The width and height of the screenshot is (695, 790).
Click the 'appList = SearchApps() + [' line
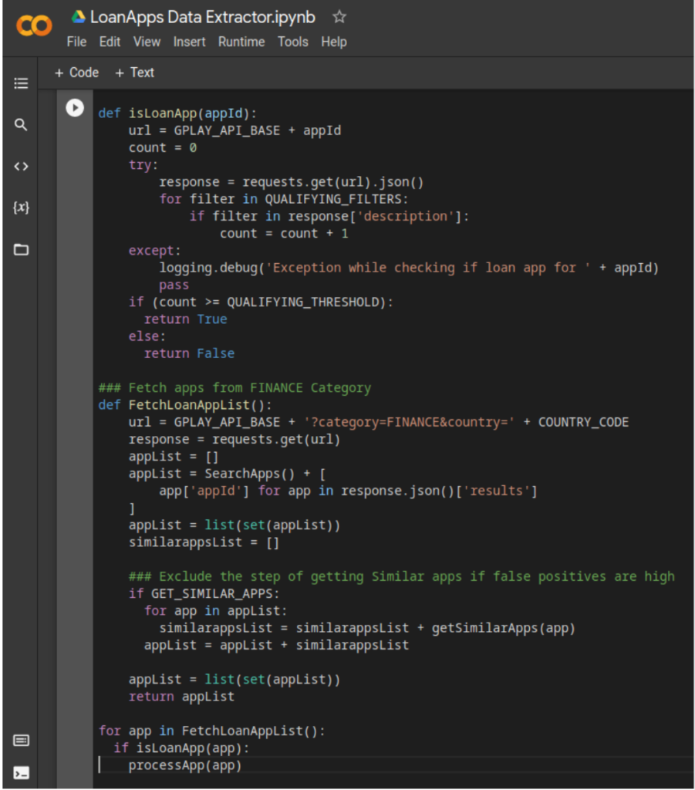[x=227, y=474]
